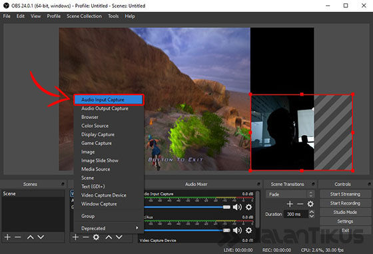The height and width of the screenshot is (254, 373).
Task: Open transition properties gear icon
Action: click(310, 204)
